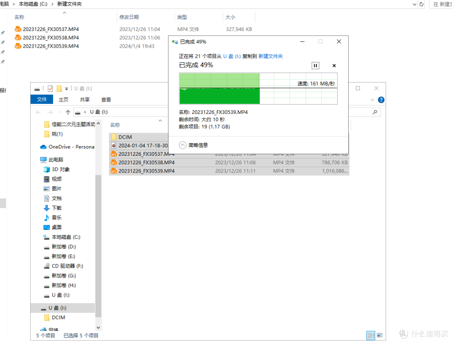The height and width of the screenshot is (343, 452).
Task: Open quick access toolbar customize dropdown
Action: (66, 89)
